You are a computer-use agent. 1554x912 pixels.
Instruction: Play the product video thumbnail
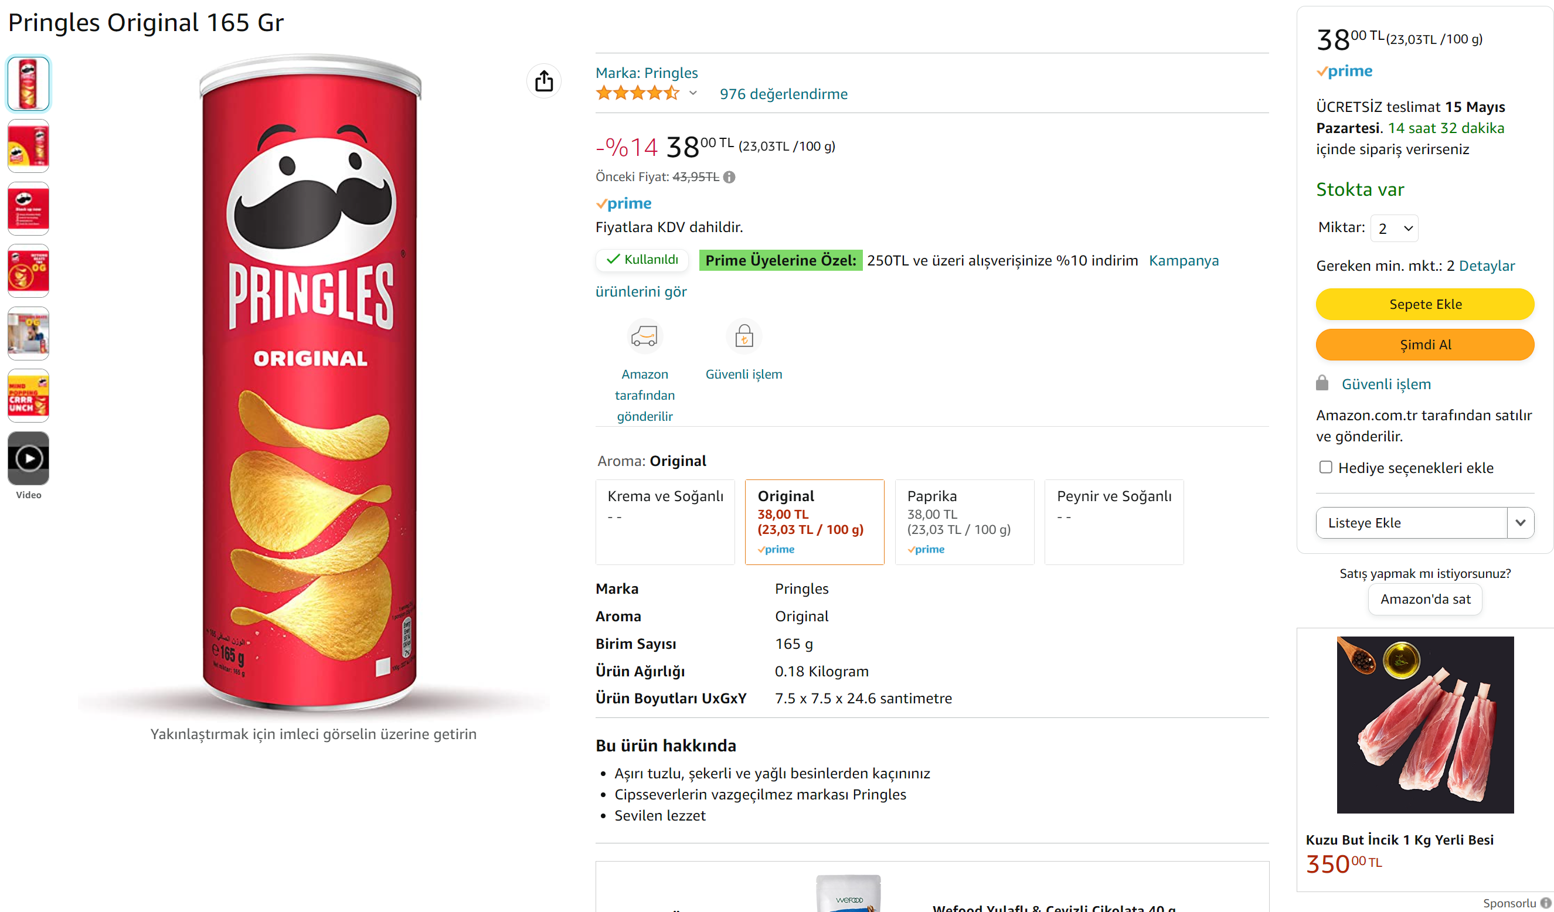click(28, 458)
